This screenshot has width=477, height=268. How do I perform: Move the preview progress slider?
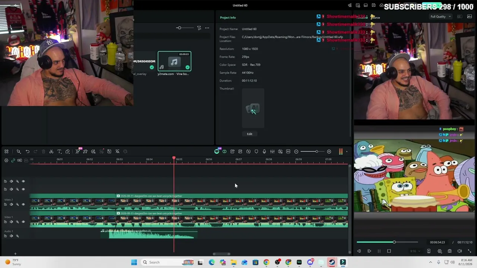pos(394,242)
